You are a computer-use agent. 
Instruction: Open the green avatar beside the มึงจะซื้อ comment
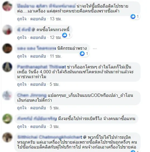(7, 119)
